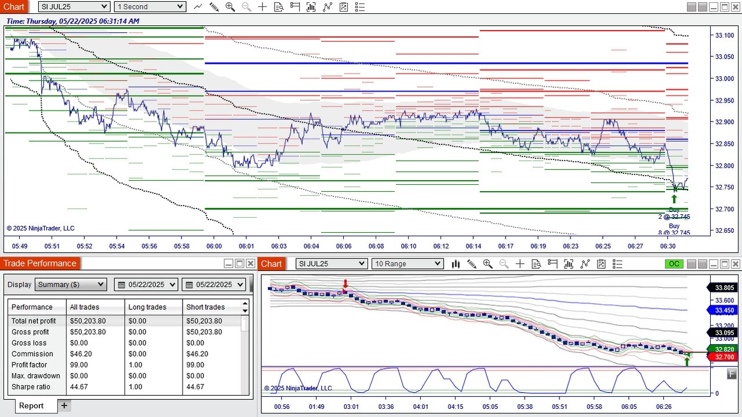742x417 pixels.
Task: Click the F button beside 10 Range chart panel
Action: tap(732, 374)
